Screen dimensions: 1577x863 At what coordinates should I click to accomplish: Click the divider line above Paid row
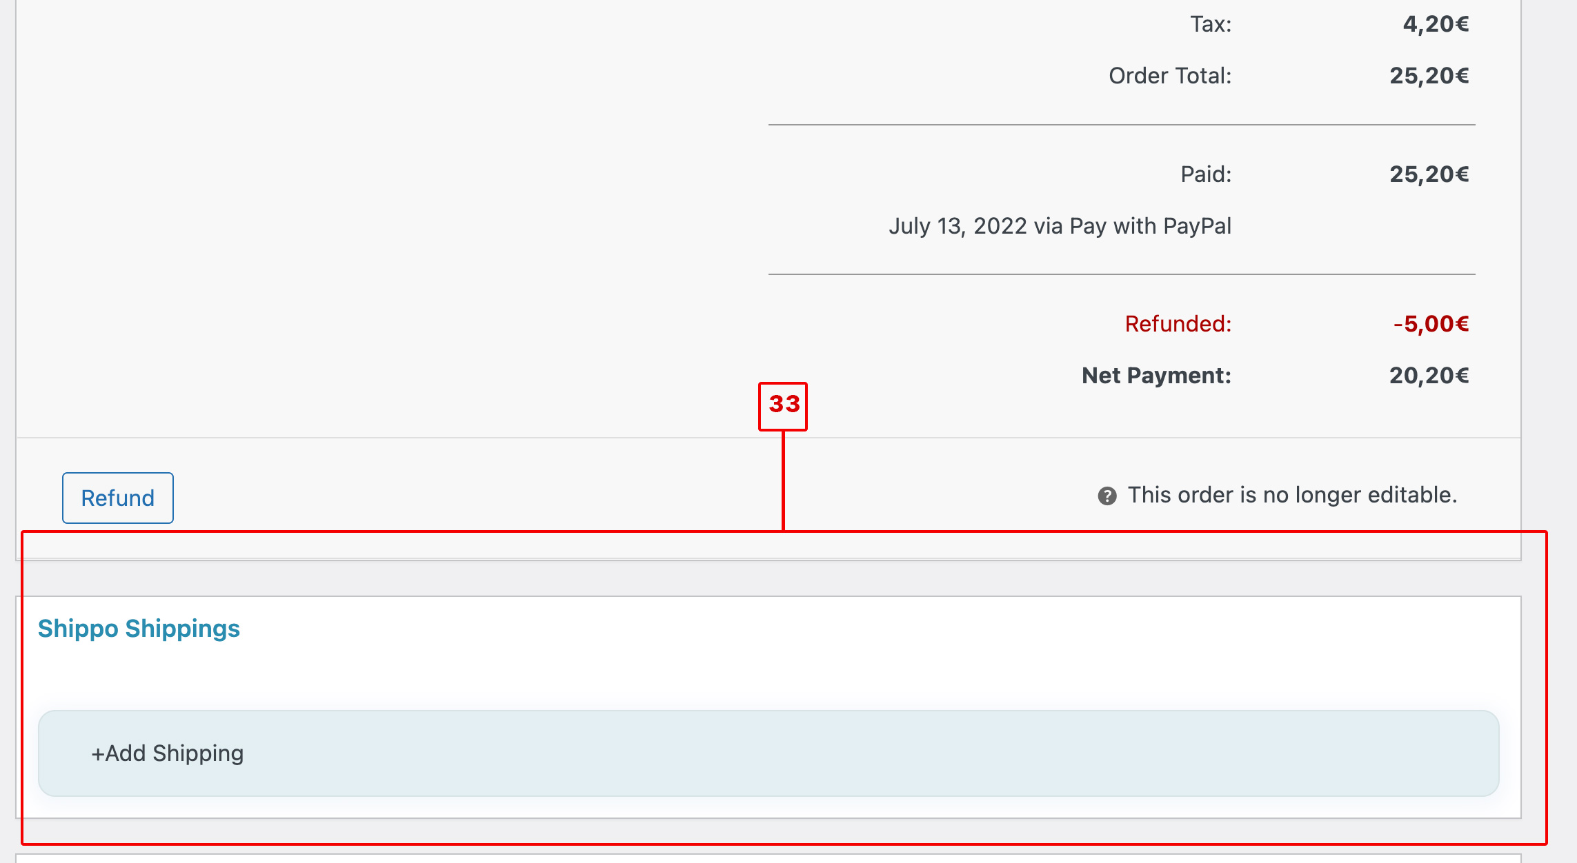point(1122,125)
